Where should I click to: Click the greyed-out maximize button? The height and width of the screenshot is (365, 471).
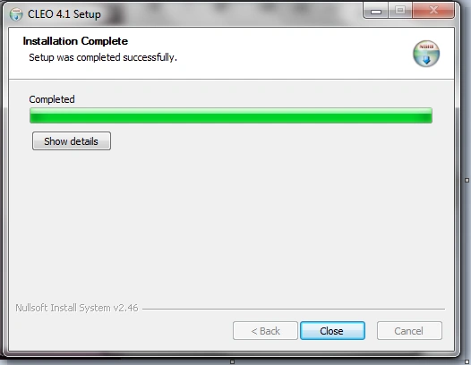[x=400, y=11]
